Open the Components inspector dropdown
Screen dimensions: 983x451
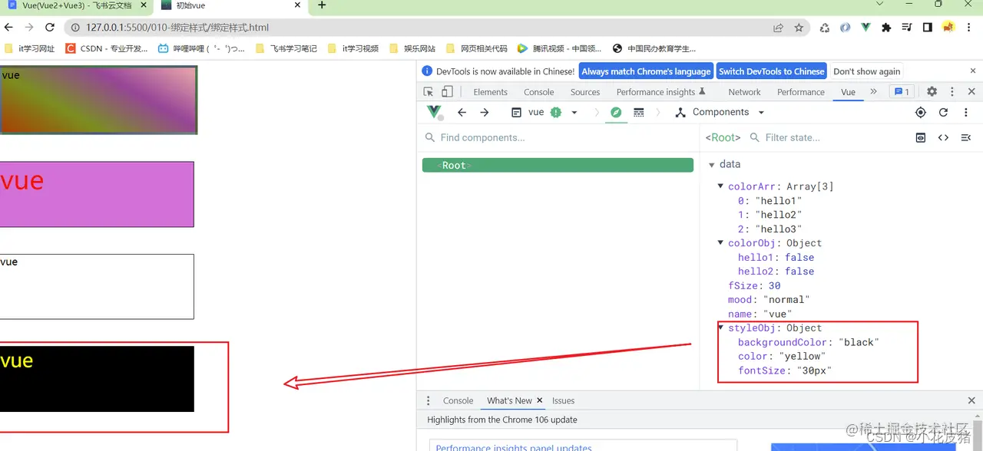[720, 112]
